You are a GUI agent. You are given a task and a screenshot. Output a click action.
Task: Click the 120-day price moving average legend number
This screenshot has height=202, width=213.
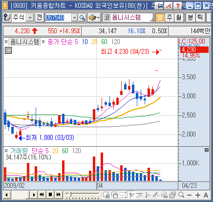pos(116,42)
